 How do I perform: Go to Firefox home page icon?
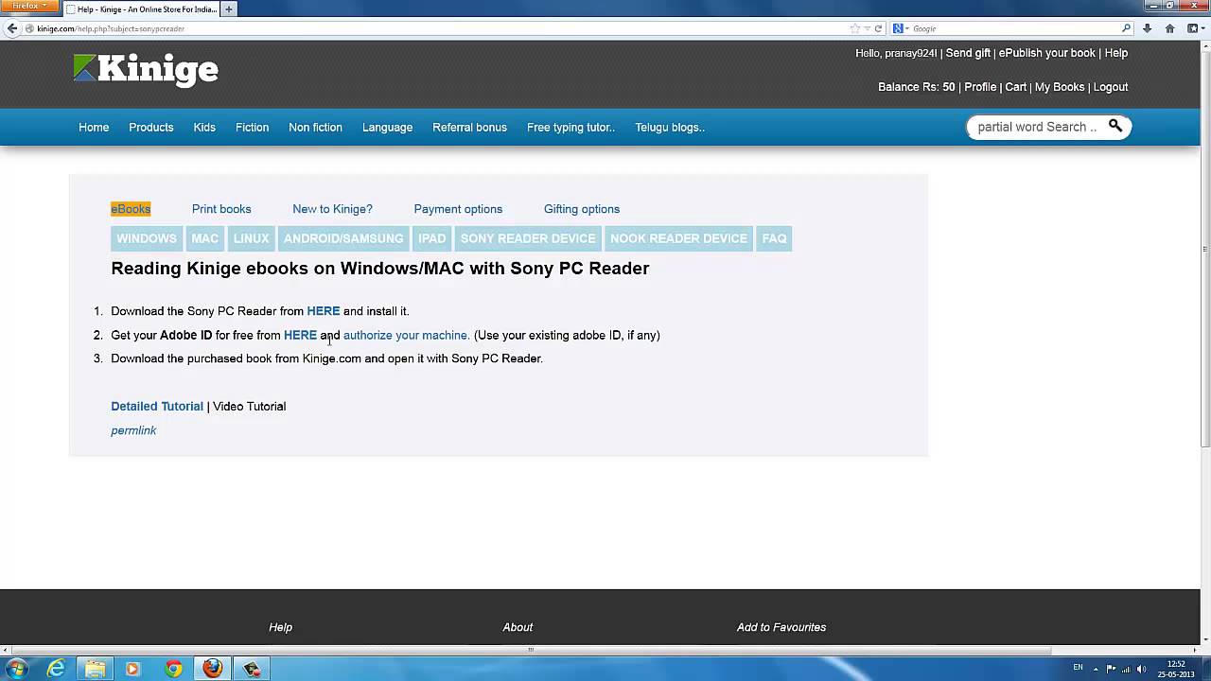coord(1169,28)
